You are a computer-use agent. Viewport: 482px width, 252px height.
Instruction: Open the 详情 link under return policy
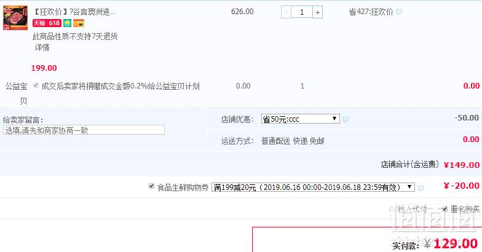click(x=42, y=47)
